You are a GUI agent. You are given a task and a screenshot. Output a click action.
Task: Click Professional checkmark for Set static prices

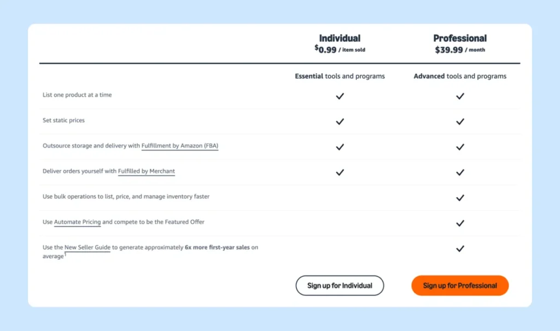coord(460,121)
